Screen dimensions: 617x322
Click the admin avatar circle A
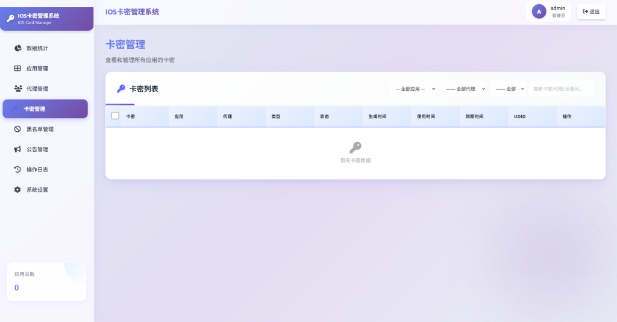[x=539, y=12]
